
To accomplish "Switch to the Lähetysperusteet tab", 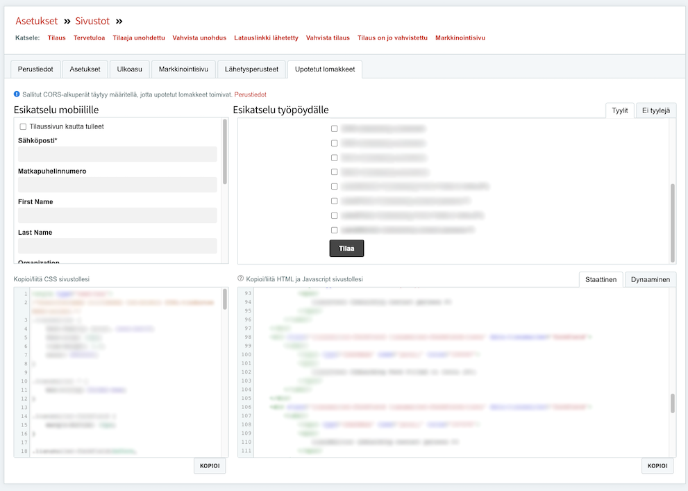I will point(251,69).
